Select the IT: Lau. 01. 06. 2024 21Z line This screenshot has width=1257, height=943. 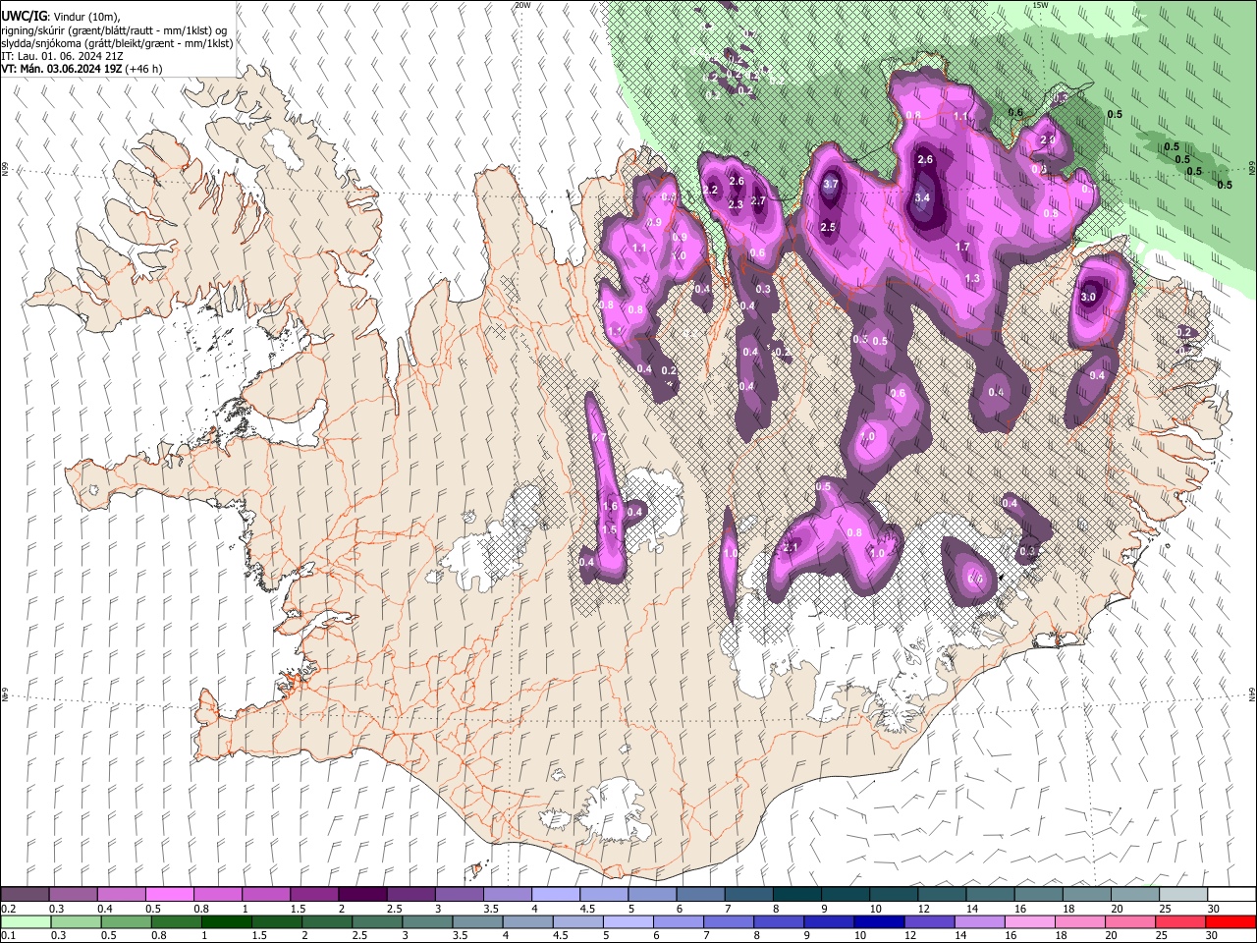[x=62, y=56]
